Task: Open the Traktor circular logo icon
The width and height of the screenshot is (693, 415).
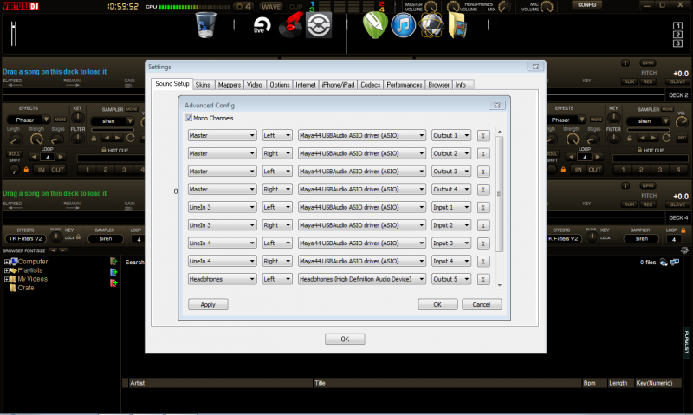Action: click(x=319, y=25)
